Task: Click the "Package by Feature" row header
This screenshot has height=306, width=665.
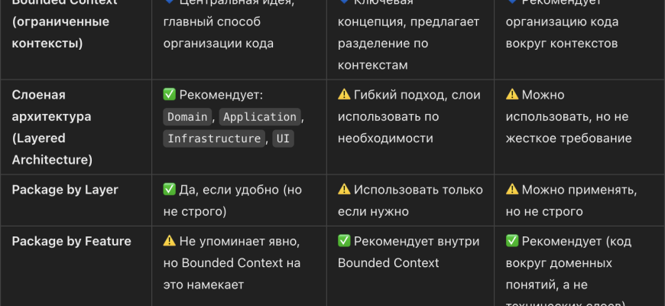Action: pos(71,242)
